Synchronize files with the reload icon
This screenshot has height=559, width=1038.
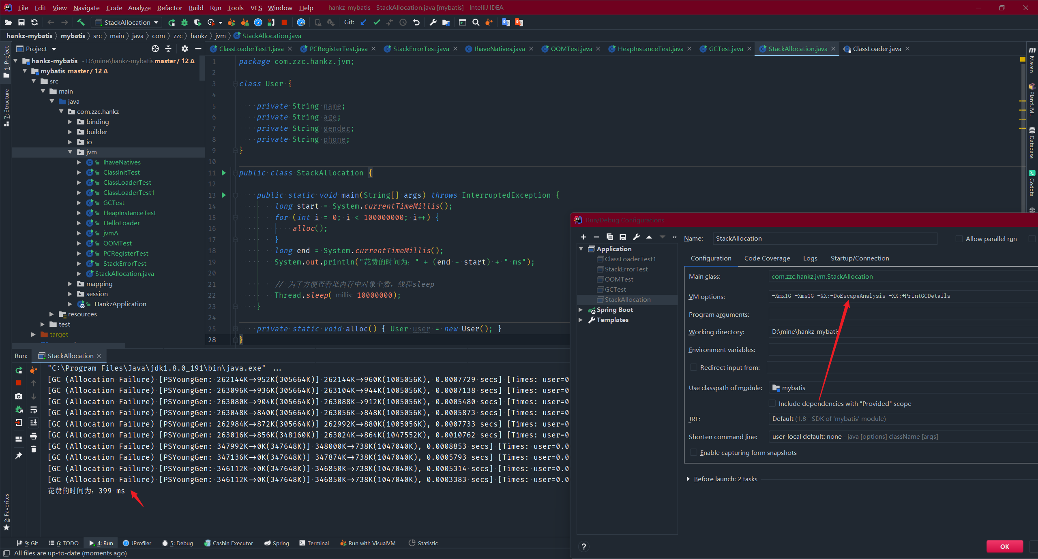34,22
